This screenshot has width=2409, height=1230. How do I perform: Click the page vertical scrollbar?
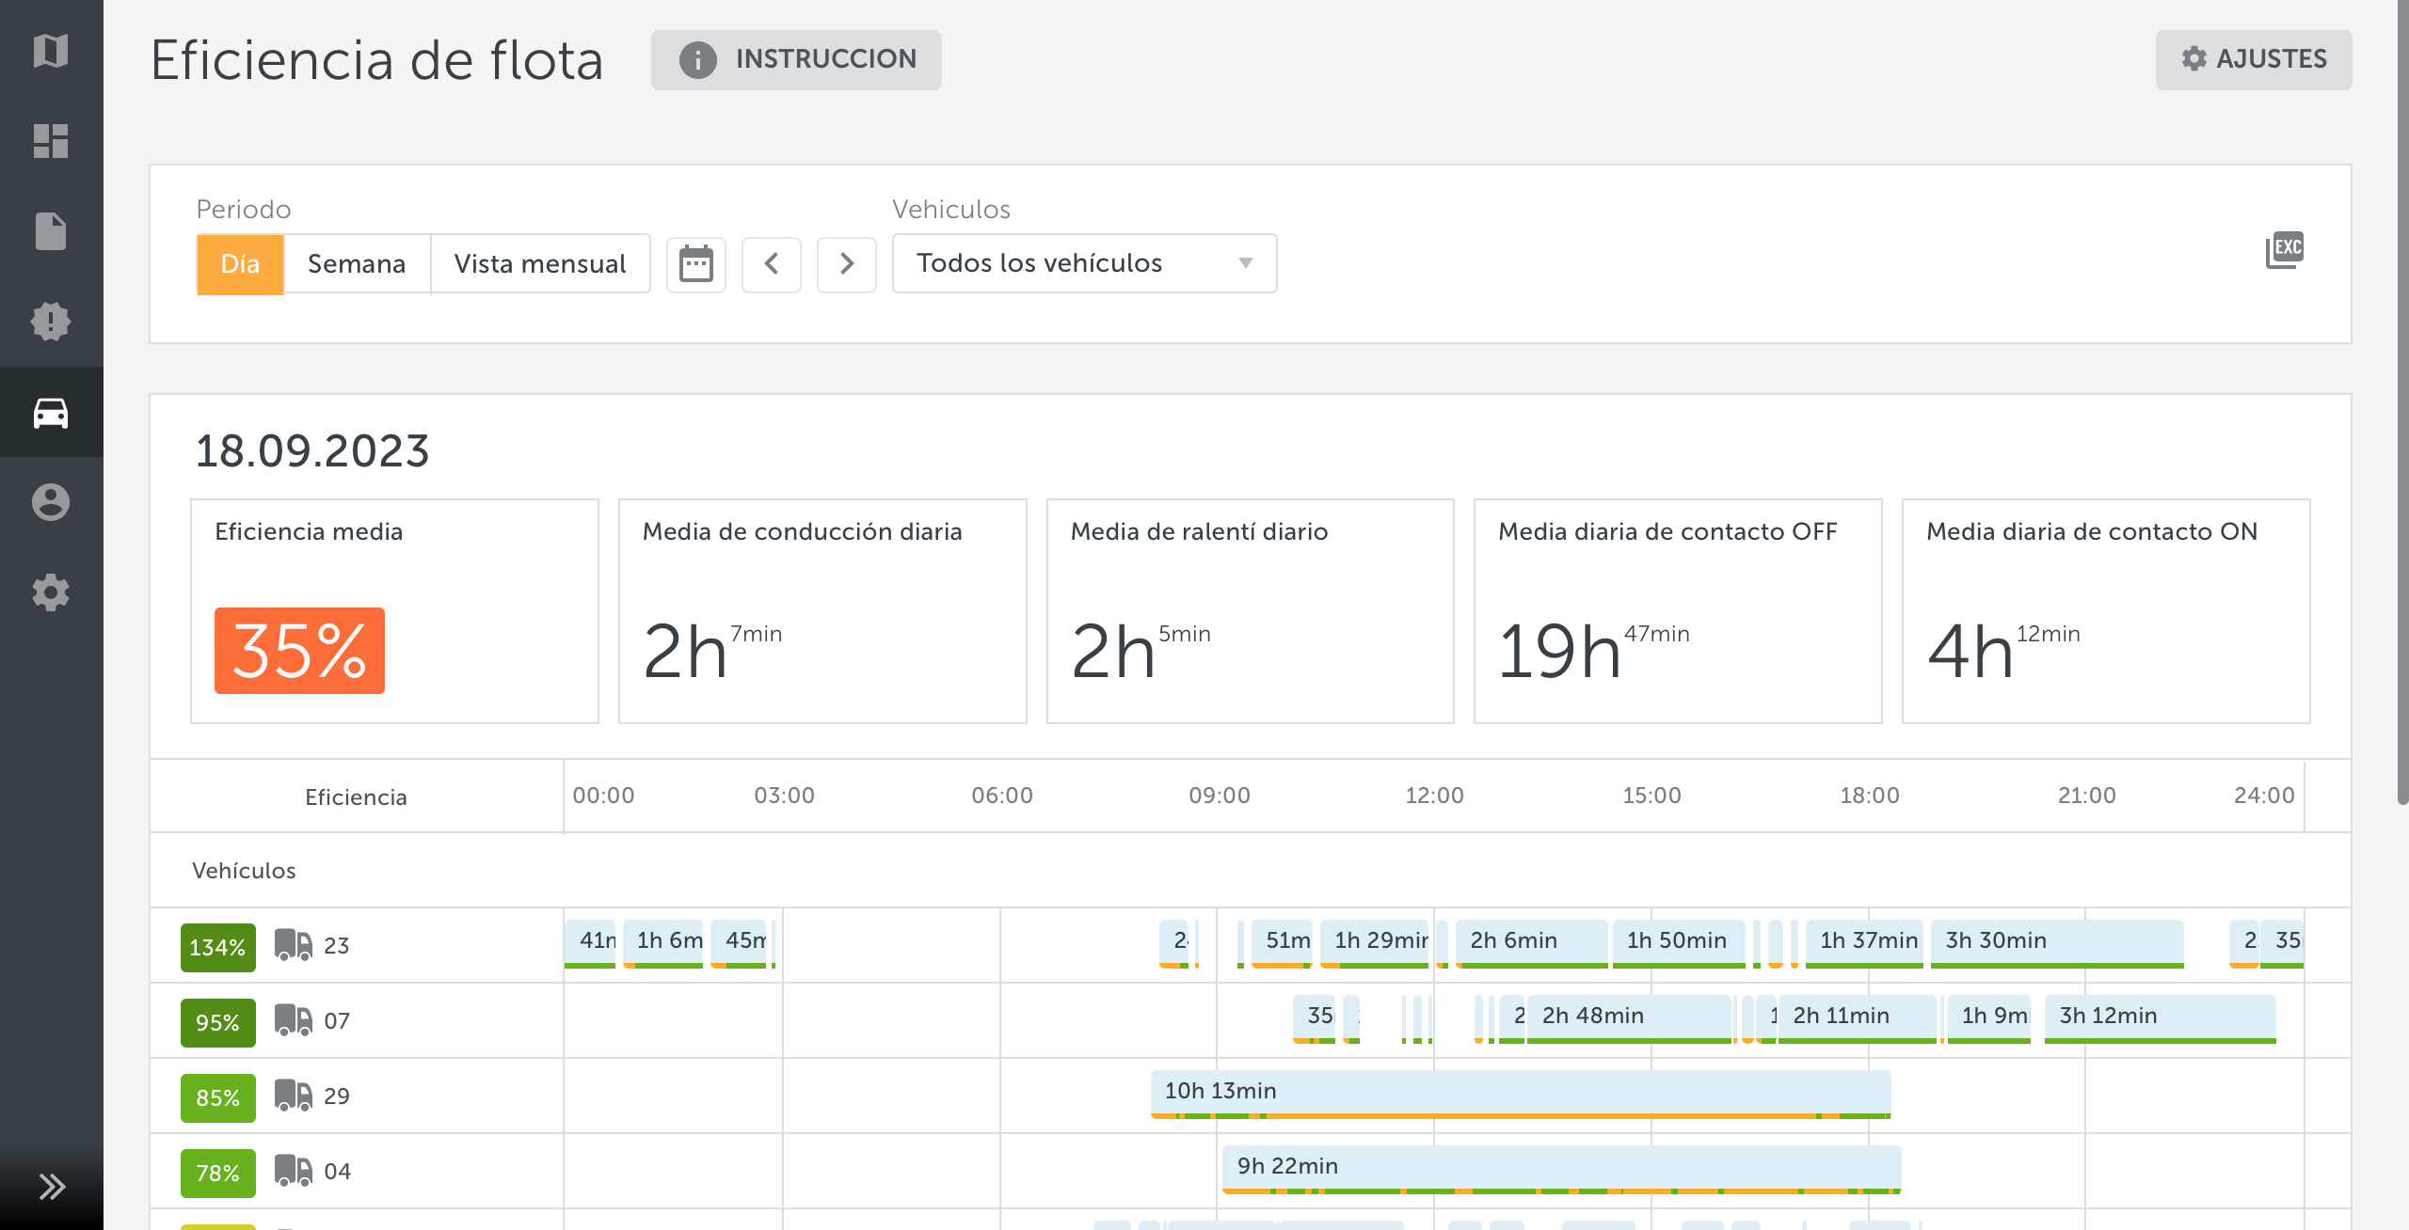click(2402, 402)
